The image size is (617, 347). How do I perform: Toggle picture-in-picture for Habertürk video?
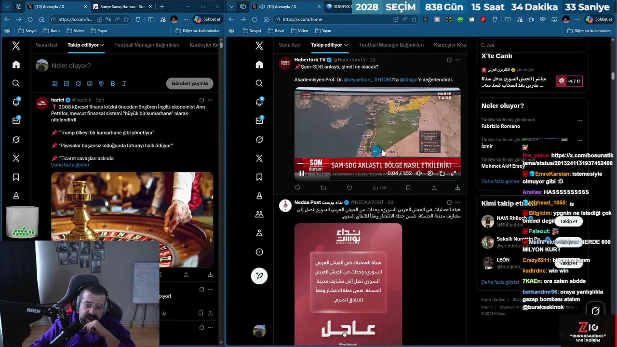(x=442, y=173)
